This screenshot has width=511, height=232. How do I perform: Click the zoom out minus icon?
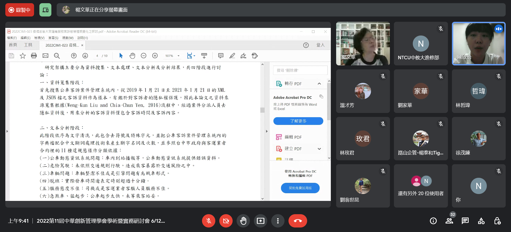point(143,56)
